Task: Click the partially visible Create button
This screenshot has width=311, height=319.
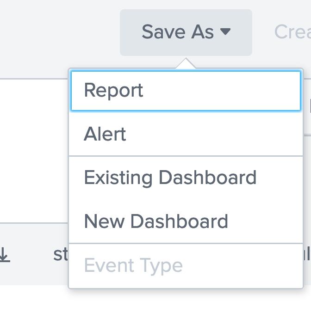Action: click(x=292, y=32)
